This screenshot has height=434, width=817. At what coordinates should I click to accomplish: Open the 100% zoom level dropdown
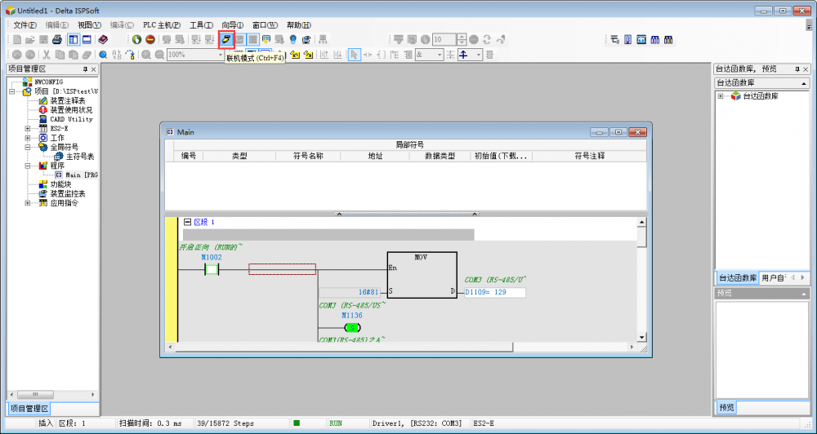pyautogui.click(x=221, y=54)
